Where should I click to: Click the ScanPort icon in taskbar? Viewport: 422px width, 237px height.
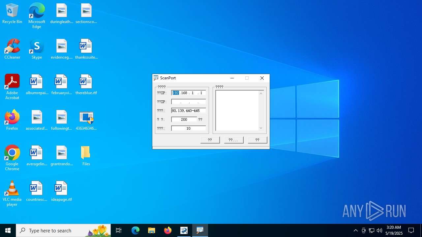pyautogui.click(x=200, y=230)
